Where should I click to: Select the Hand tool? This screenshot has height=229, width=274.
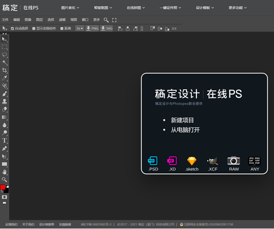point(4,172)
